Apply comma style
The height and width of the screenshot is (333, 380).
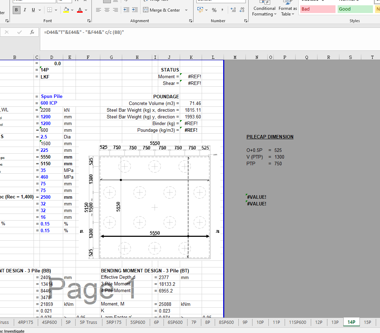(222, 10)
